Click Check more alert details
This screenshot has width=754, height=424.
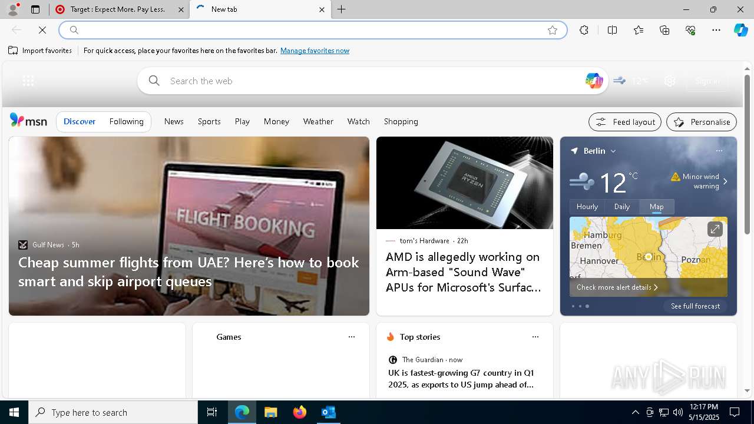tap(617, 287)
